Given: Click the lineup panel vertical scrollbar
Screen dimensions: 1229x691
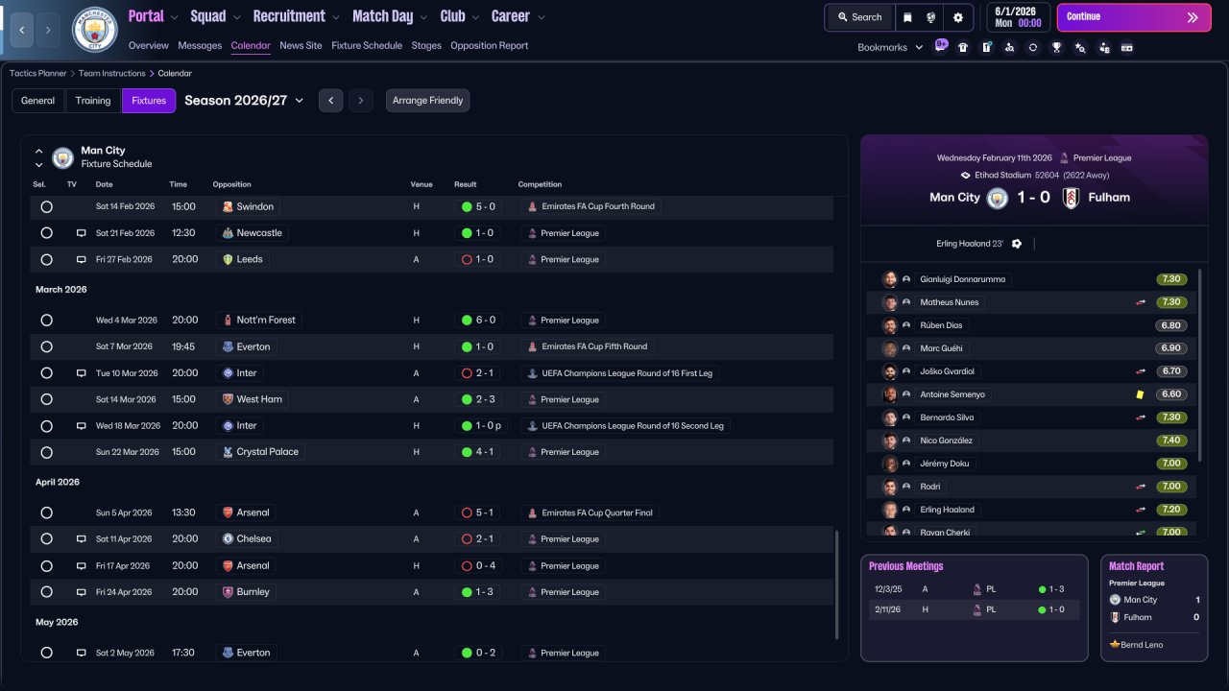Looking at the screenshot, I should point(1200,365).
